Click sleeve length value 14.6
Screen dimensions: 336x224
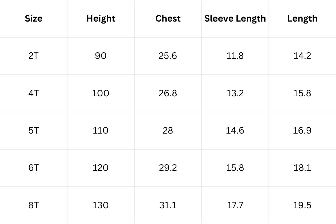235,130
